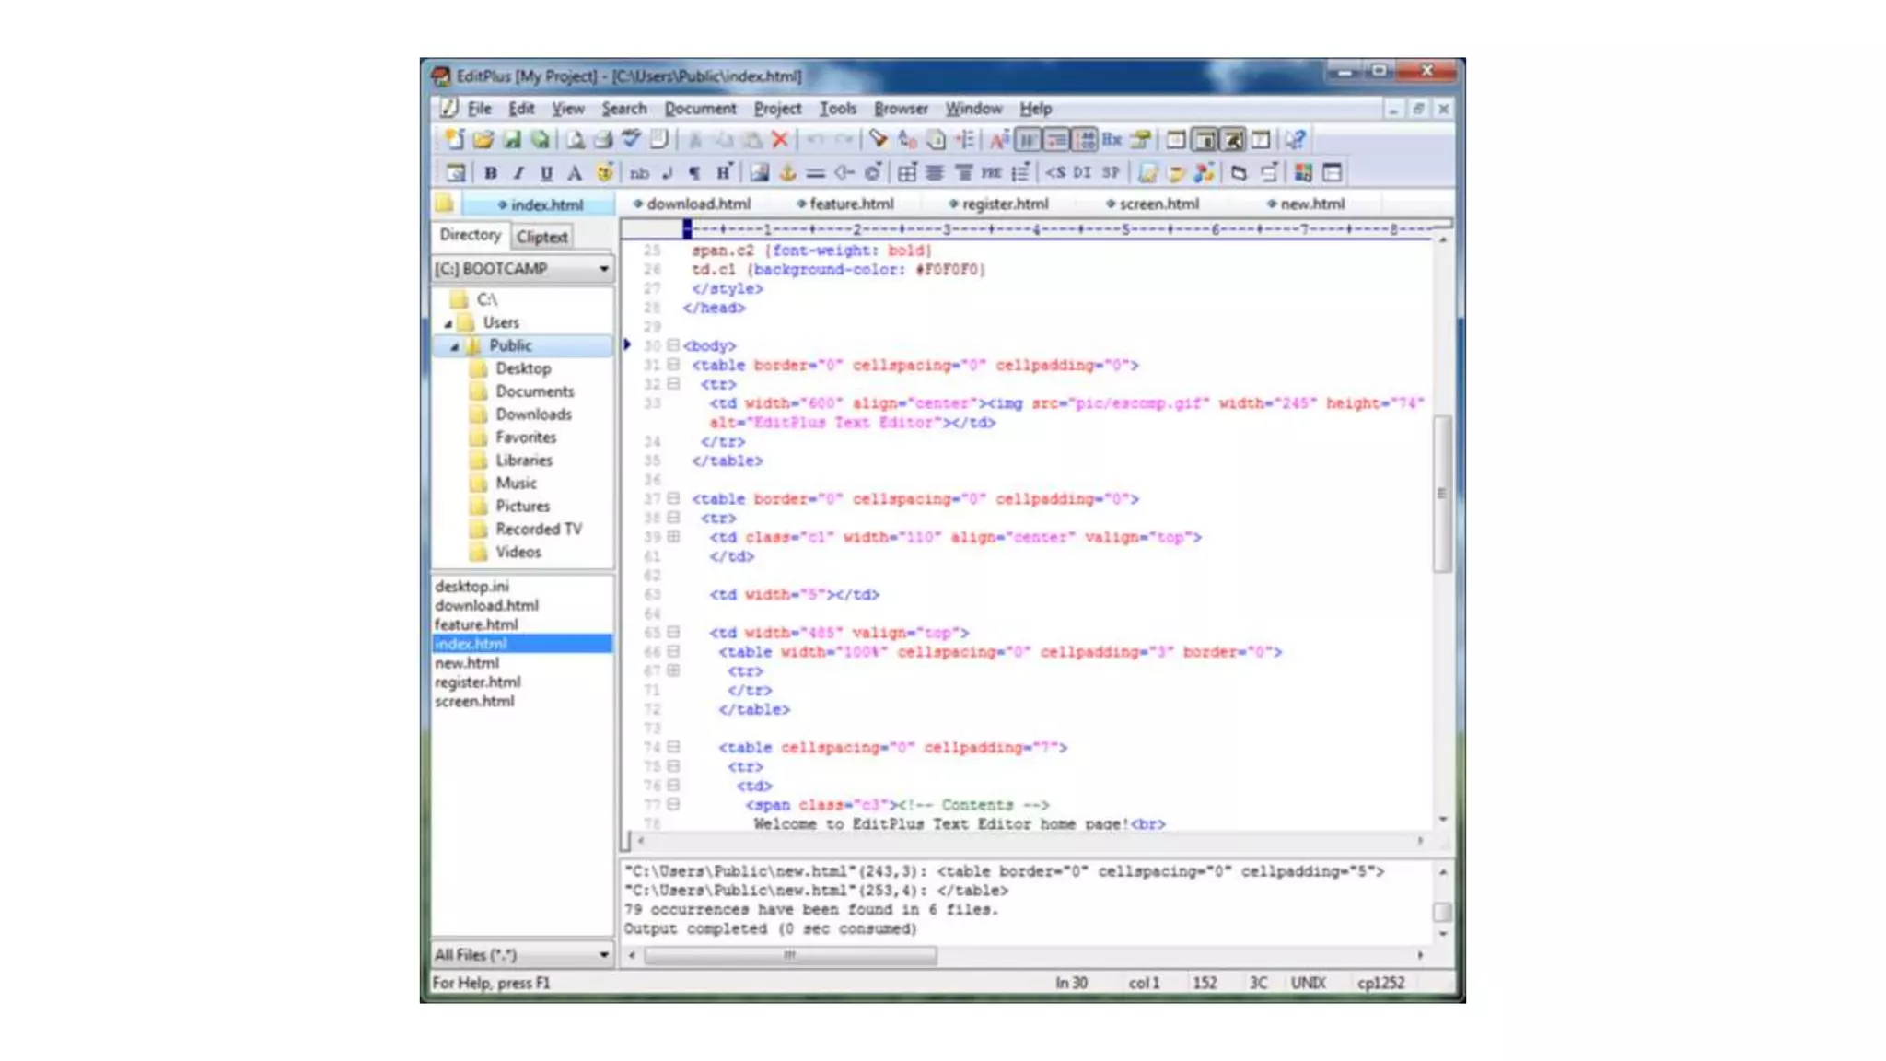Select the Cliptext panel tab

[541, 237]
